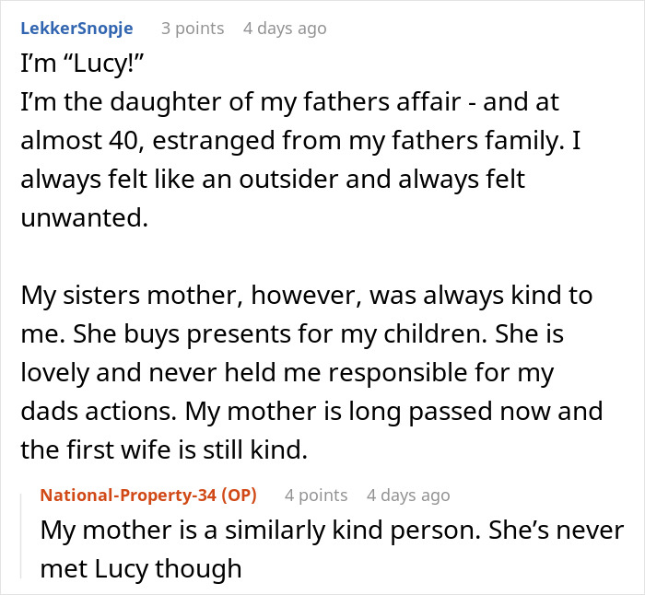Click "met Lucy though" in the OP's reply
645x595 pixels.
point(141,568)
